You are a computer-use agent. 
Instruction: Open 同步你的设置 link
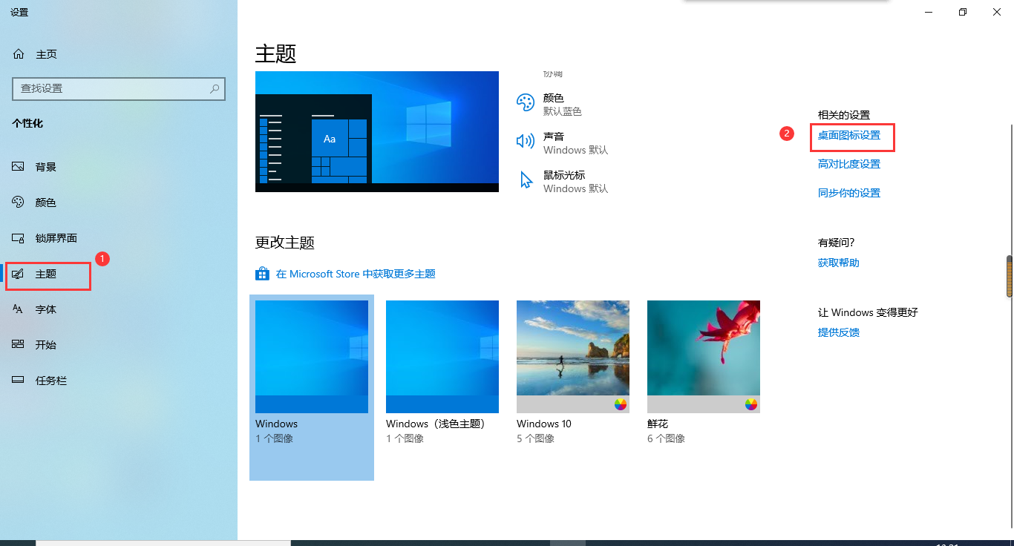tap(849, 193)
